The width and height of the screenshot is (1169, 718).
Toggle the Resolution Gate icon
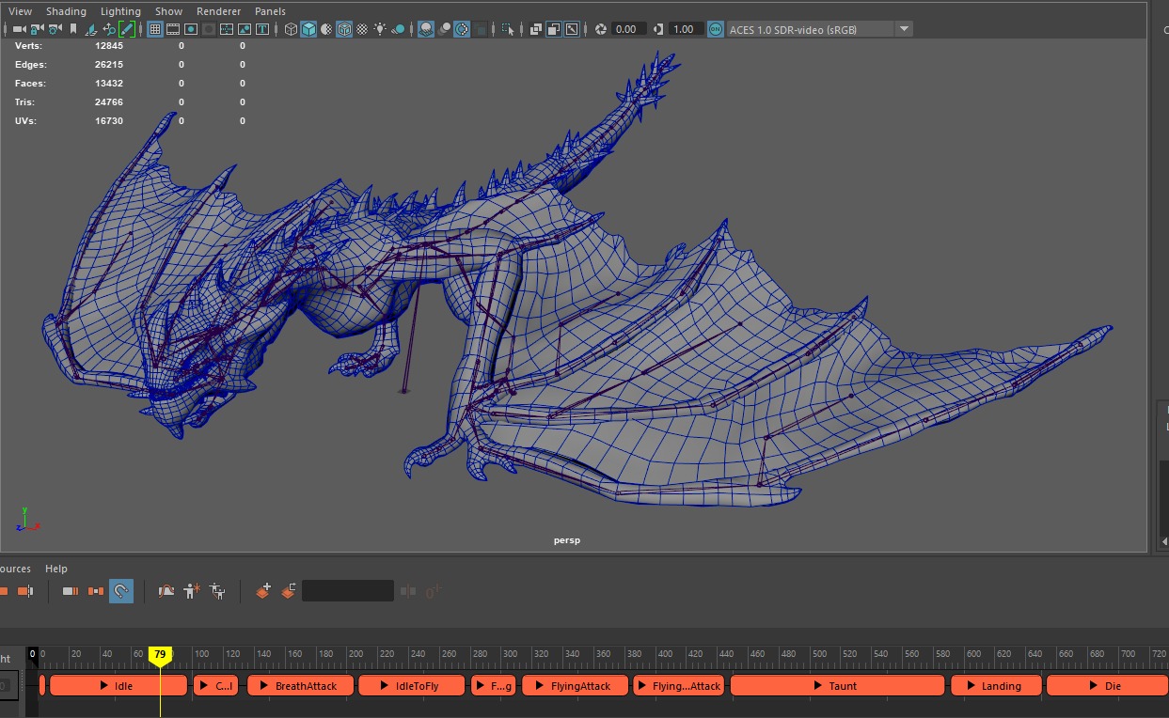tap(191, 29)
